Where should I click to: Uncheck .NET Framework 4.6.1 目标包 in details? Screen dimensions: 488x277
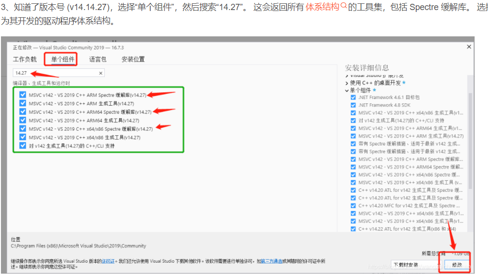point(353,98)
